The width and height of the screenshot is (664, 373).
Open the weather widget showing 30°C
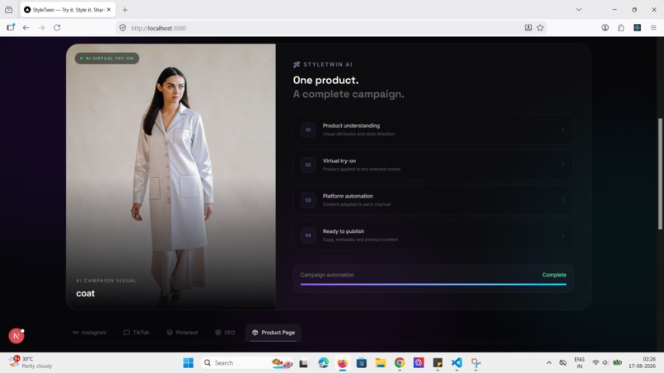coord(30,362)
